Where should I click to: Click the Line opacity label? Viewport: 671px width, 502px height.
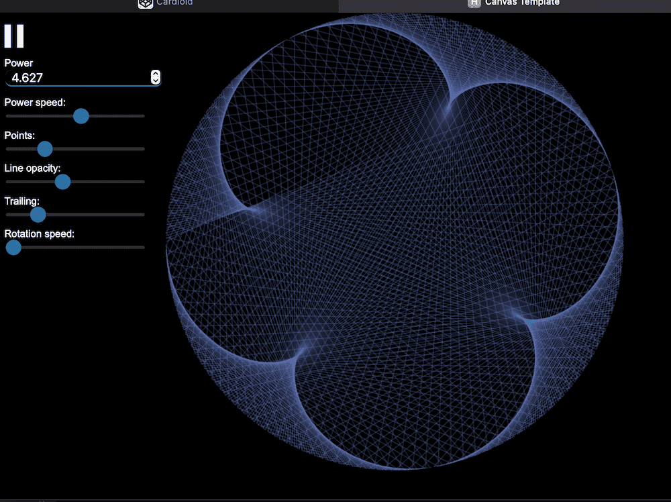tap(32, 168)
